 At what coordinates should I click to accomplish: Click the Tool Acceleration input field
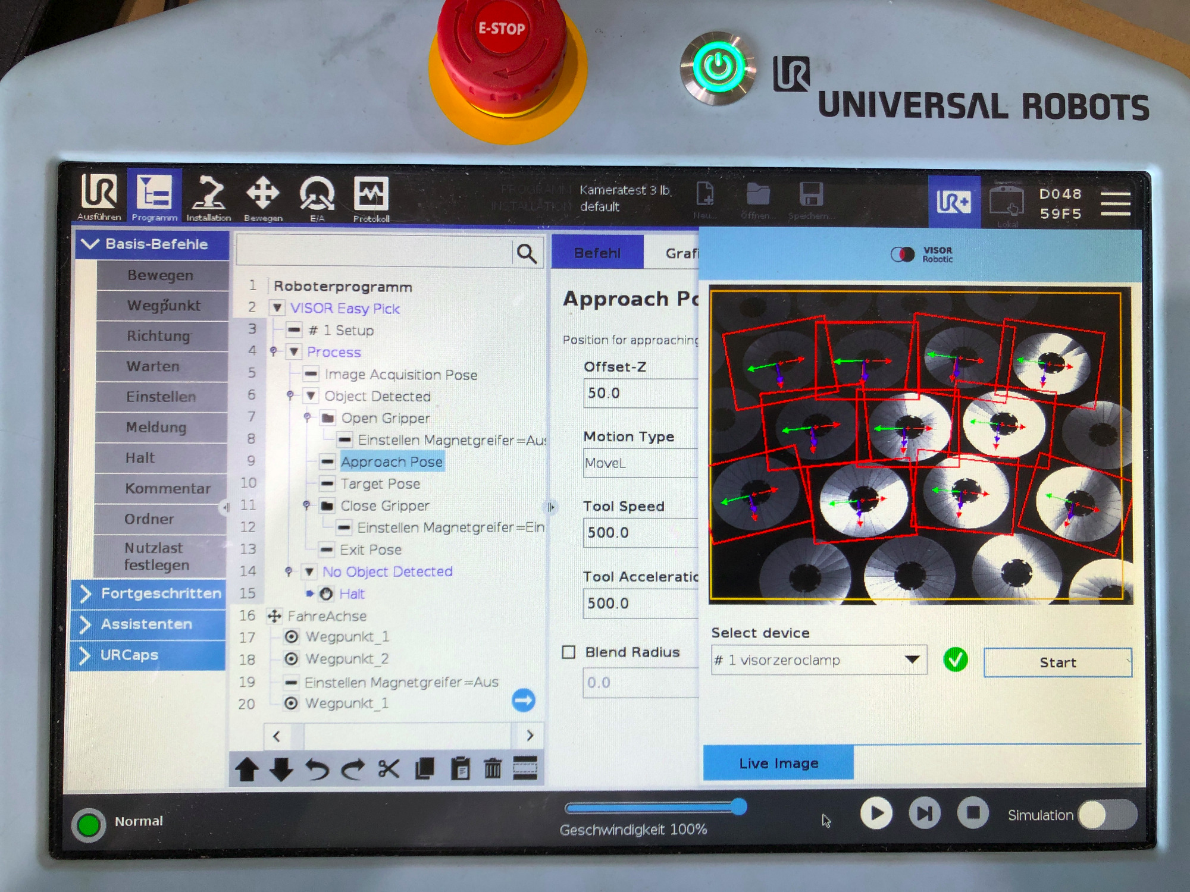[x=641, y=604]
